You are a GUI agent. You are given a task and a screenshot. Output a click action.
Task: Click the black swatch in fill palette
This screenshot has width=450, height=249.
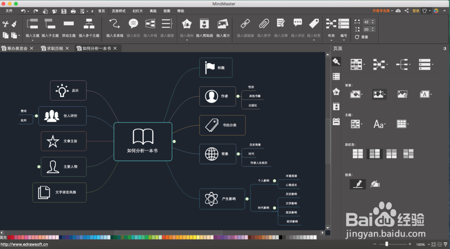(x=281, y=237)
